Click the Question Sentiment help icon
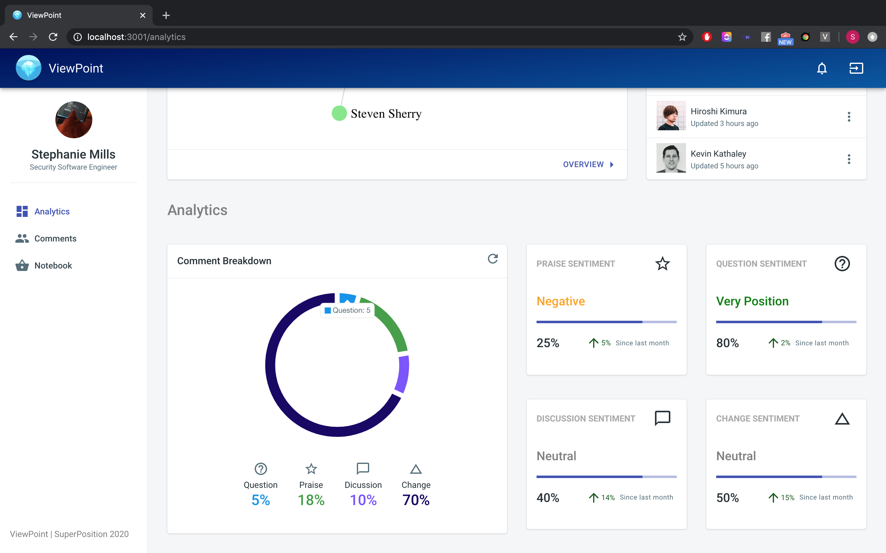Viewport: 886px width, 553px height. pyautogui.click(x=842, y=264)
